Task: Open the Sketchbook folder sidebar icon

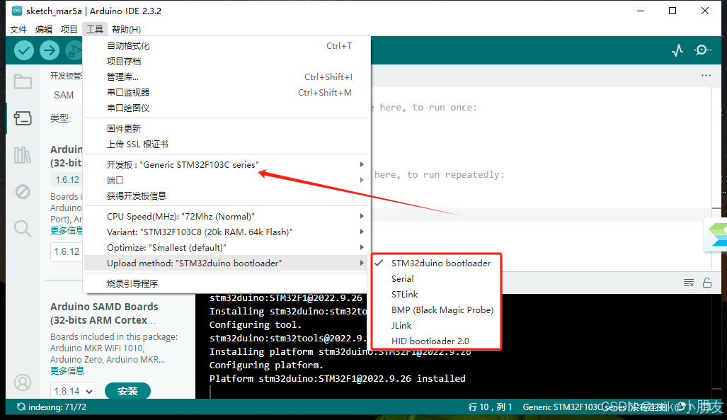Action: [22, 81]
